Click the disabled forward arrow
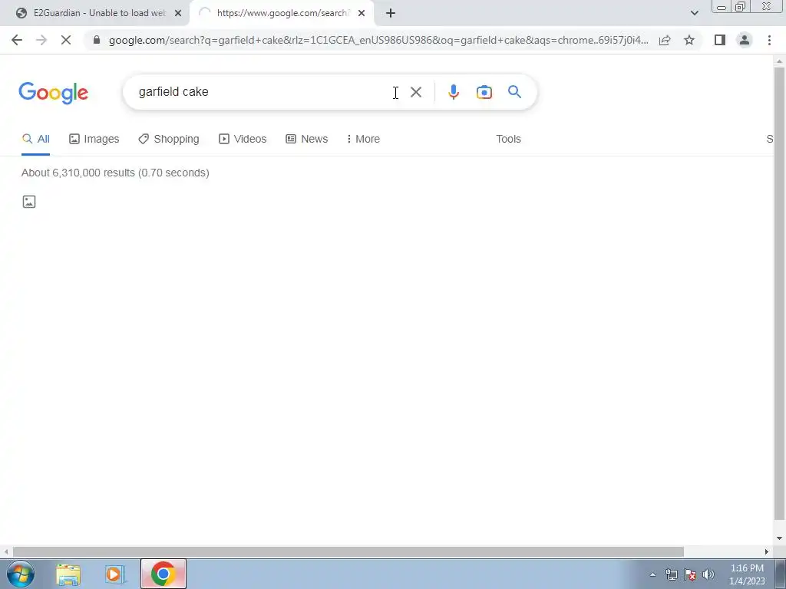 click(41, 40)
